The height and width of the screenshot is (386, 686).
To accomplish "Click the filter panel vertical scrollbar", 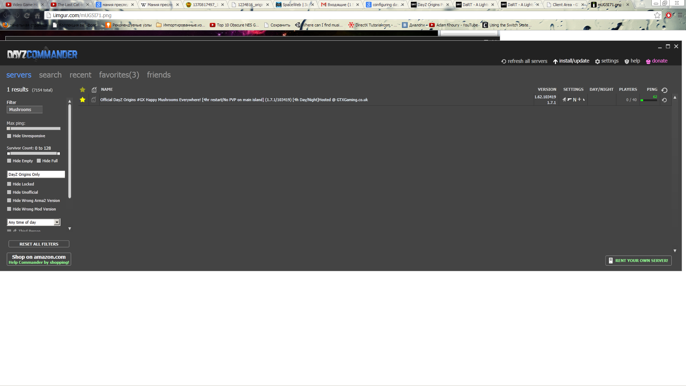I will (70, 151).
